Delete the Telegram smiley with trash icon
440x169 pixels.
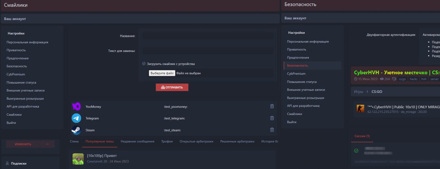(272, 118)
